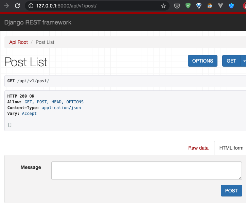Click the browser forward arrow
The width and height of the screenshot is (246, 206).
[x=6, y=6]
